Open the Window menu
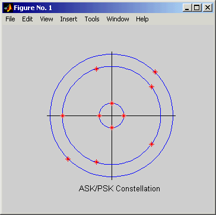 point(117,19)
